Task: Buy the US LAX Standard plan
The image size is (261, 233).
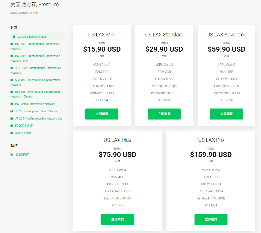Action: coord(164,114)
